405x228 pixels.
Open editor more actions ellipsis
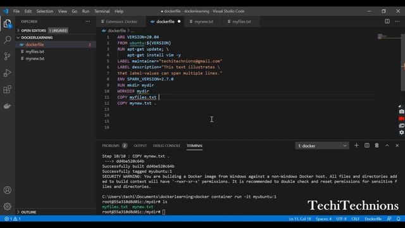tap(397, 22)
